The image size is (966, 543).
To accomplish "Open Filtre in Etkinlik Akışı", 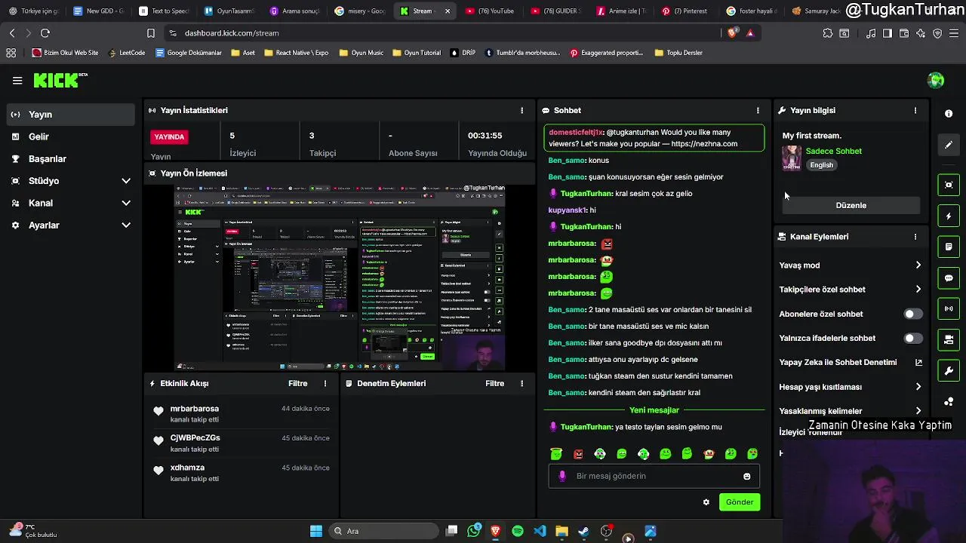I will pyautogui.click(x=297, y=383).
